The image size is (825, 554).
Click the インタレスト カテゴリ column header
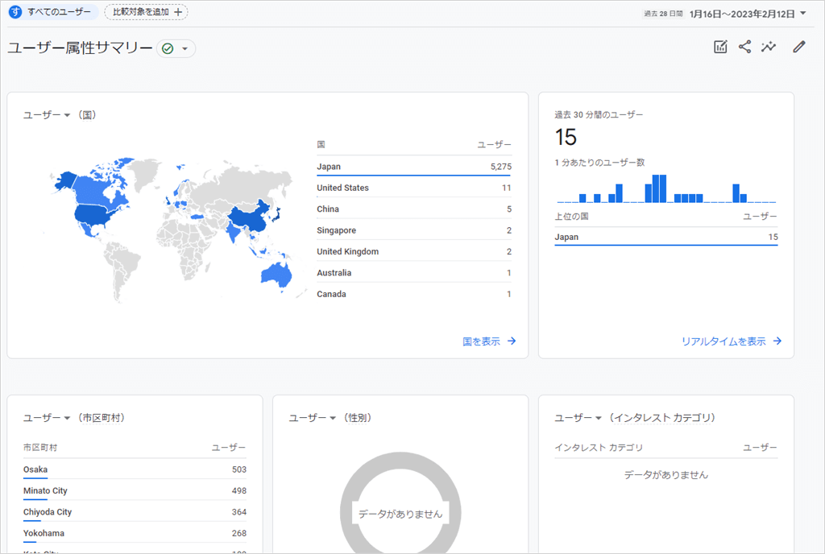pyautogui.click(x=599, y=447)
